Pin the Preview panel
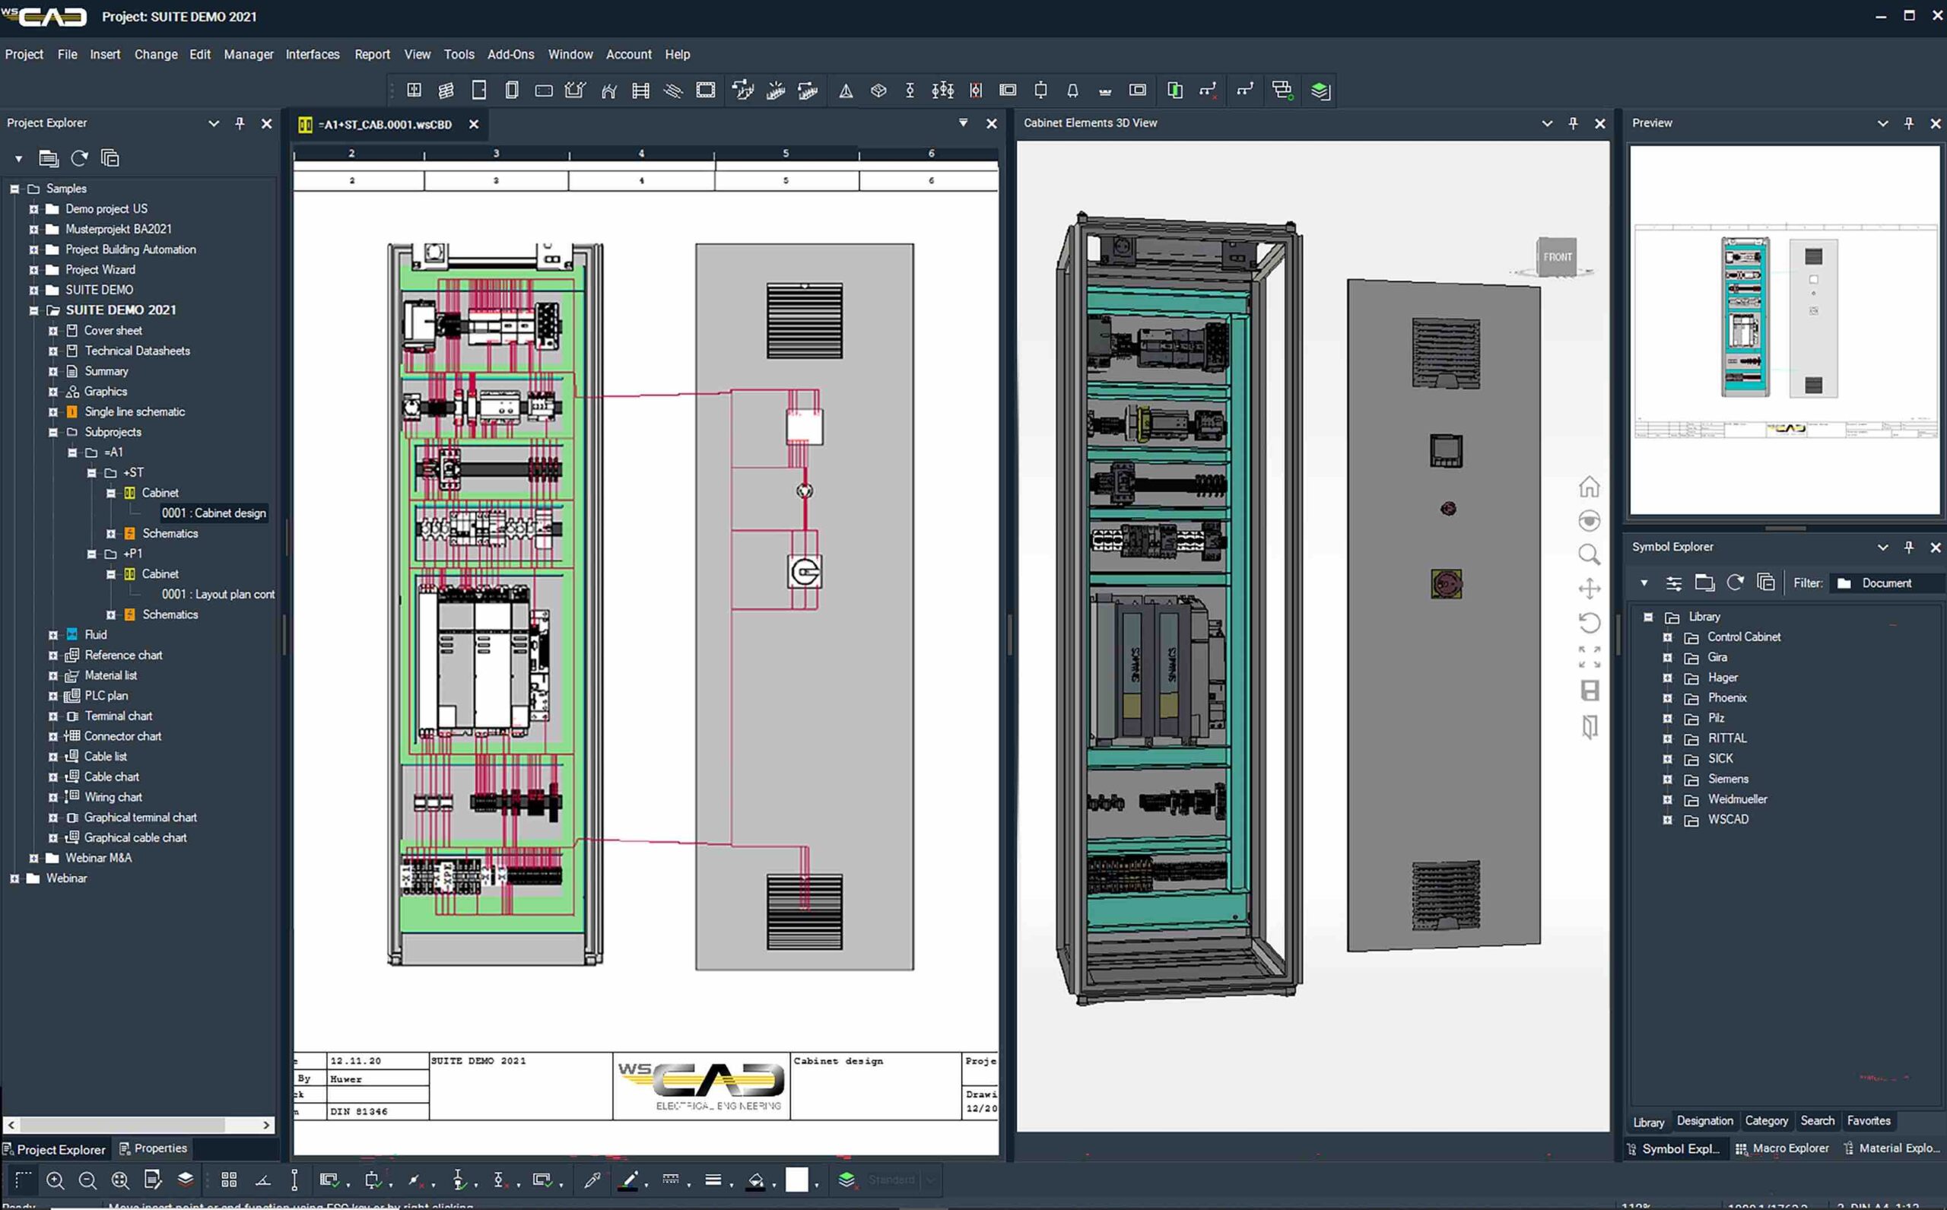The width and height of the screenshot is (1947, 1210). (x=1908, y=123)
